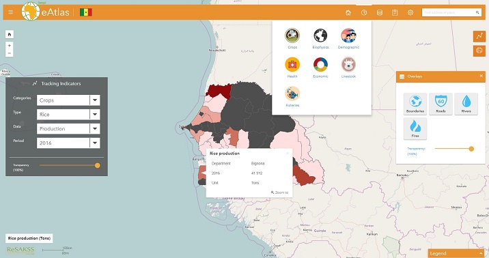
Task: Select the Economic donut chart icon
Action: (320, 64)
